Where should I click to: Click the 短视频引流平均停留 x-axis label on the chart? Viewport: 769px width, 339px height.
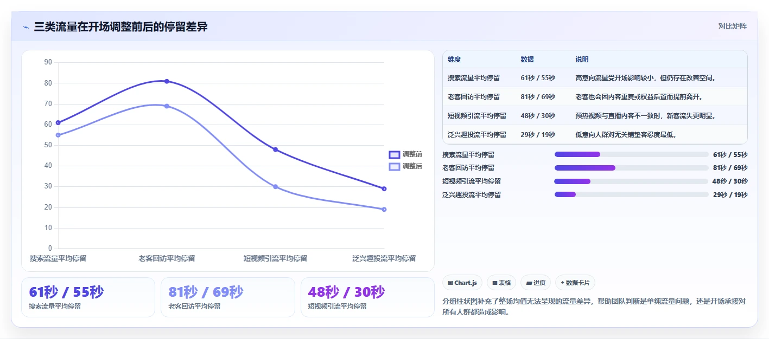coord(275,259)
